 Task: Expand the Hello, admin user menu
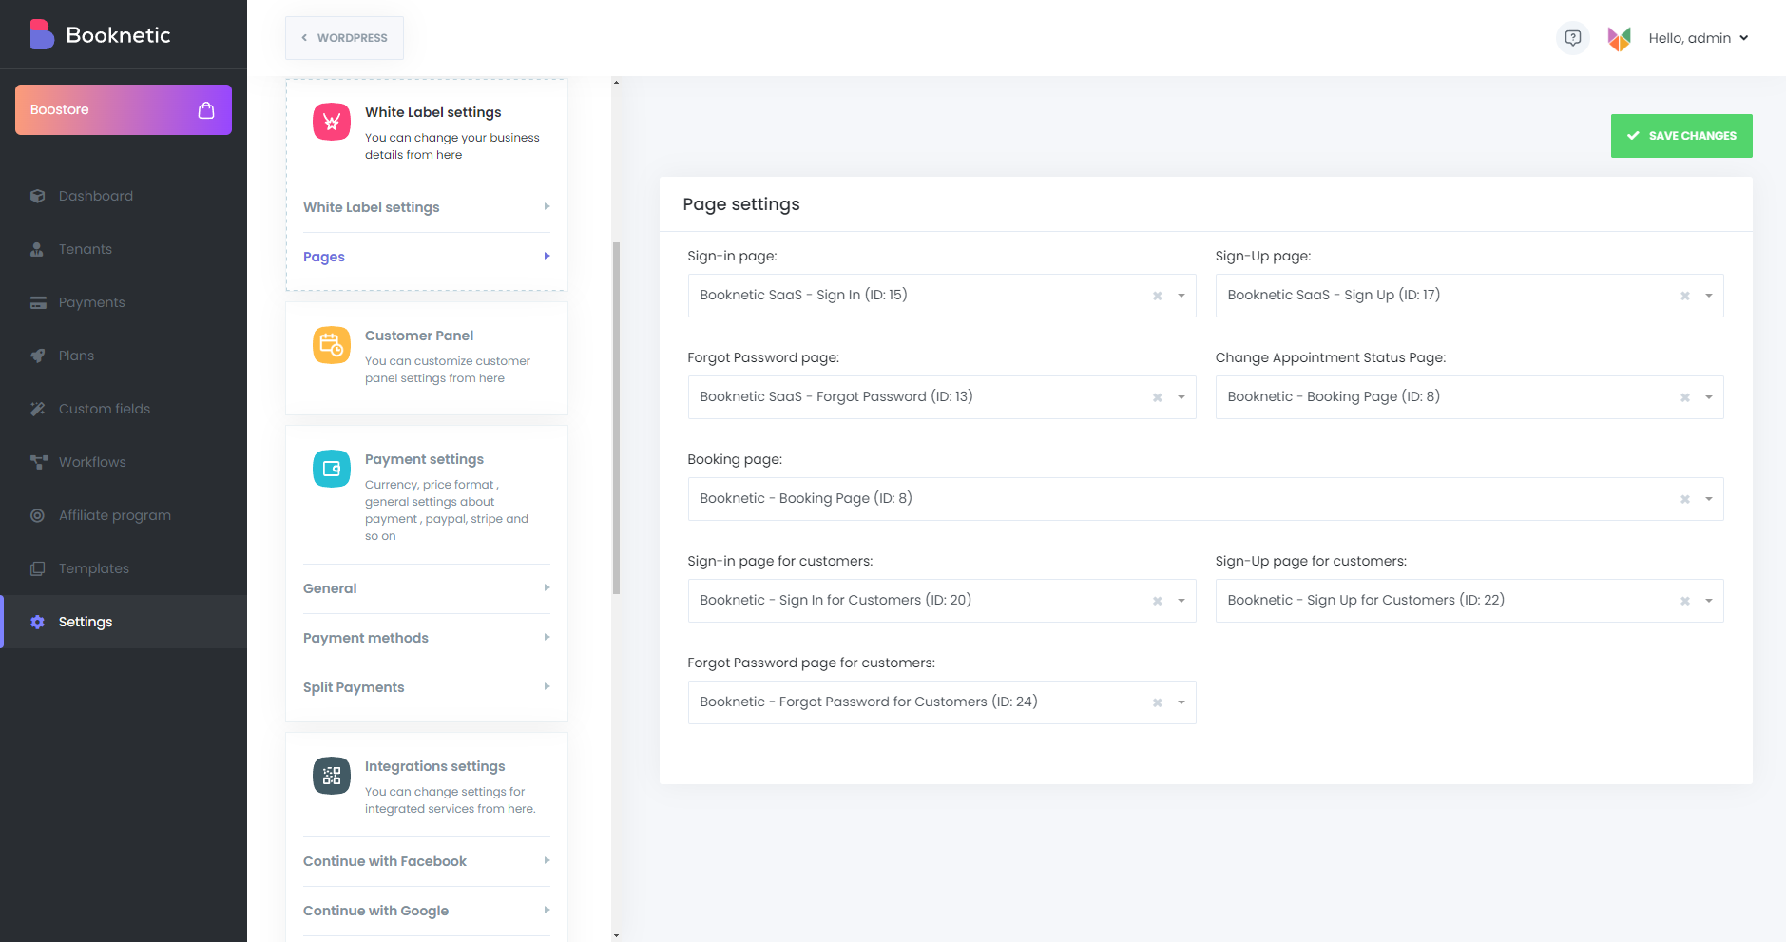pyautogui.click(x=1699, y=38)
